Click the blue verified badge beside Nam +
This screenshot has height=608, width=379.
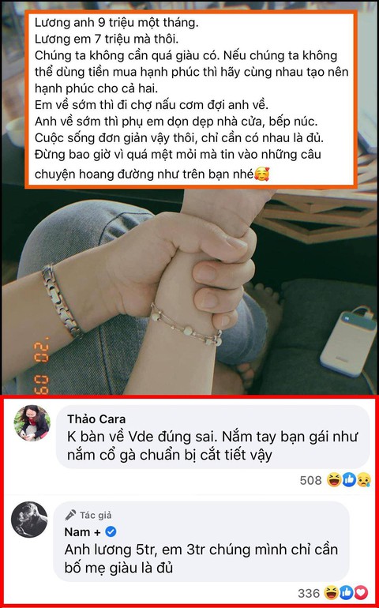111,532
